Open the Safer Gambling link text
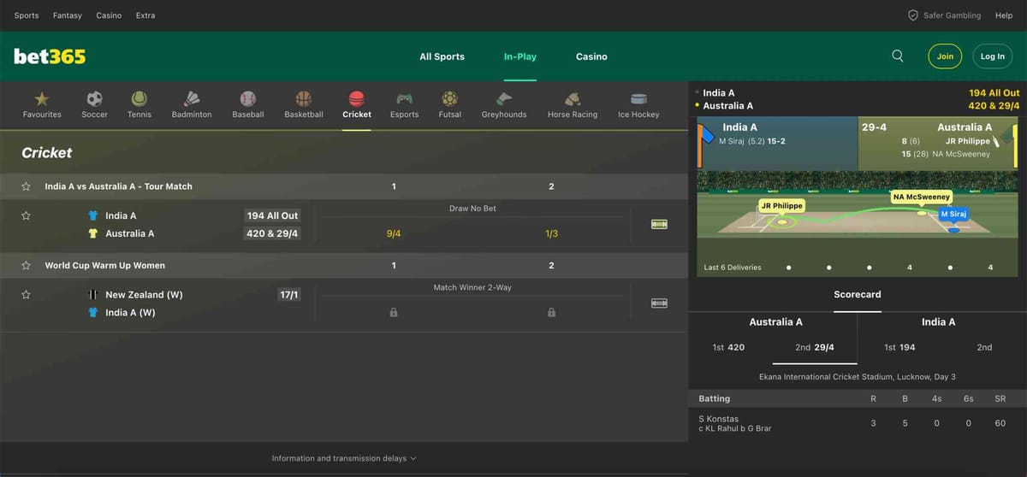The width and height of the screenshot is (1027, 477). (953, 15)
